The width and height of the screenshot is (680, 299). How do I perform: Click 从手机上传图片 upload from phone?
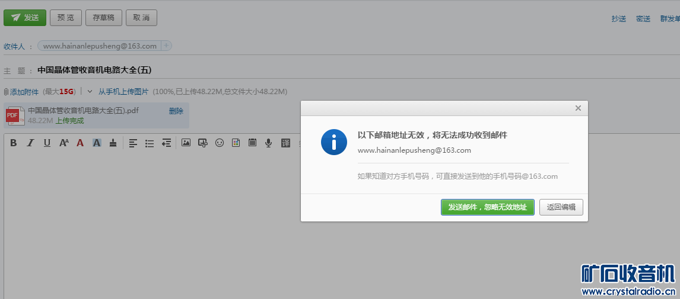[123, 92]
